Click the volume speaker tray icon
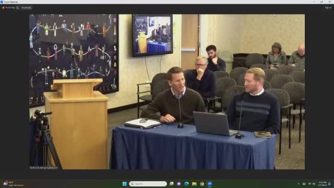 (314, 184)
